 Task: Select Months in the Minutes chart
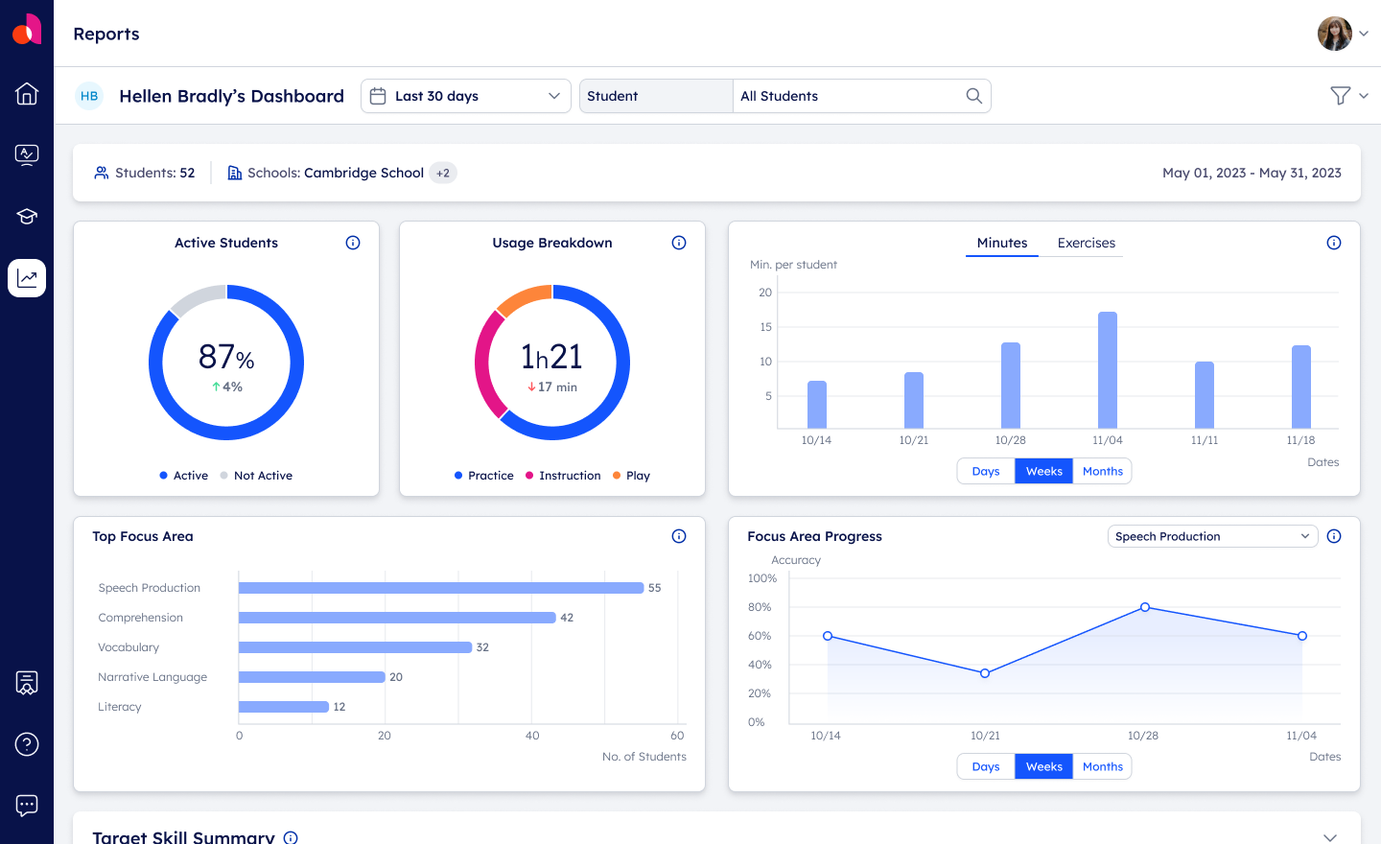[x=1103, y=471]
